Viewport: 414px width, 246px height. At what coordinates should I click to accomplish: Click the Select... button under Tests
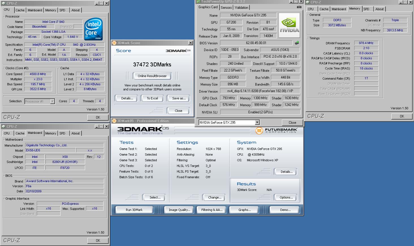point(155,197)
